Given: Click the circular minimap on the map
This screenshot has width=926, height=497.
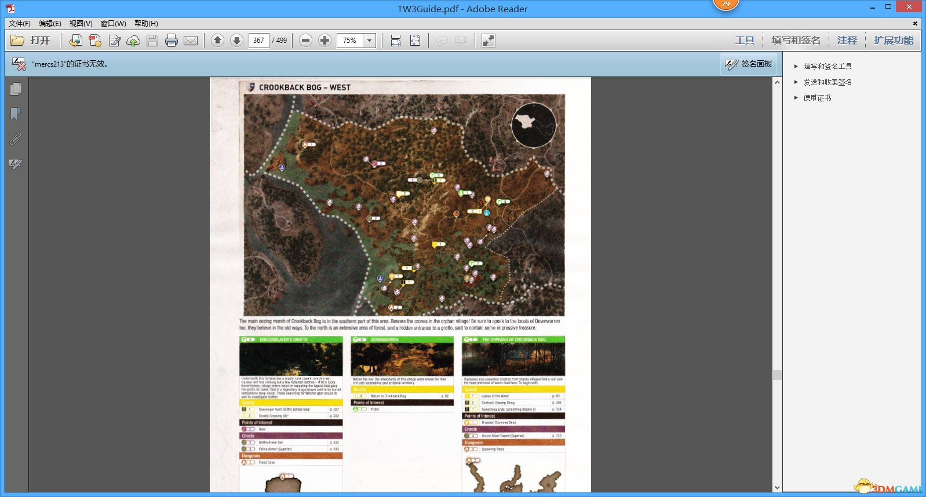Looking at the screenshot, I should [534, 125].
